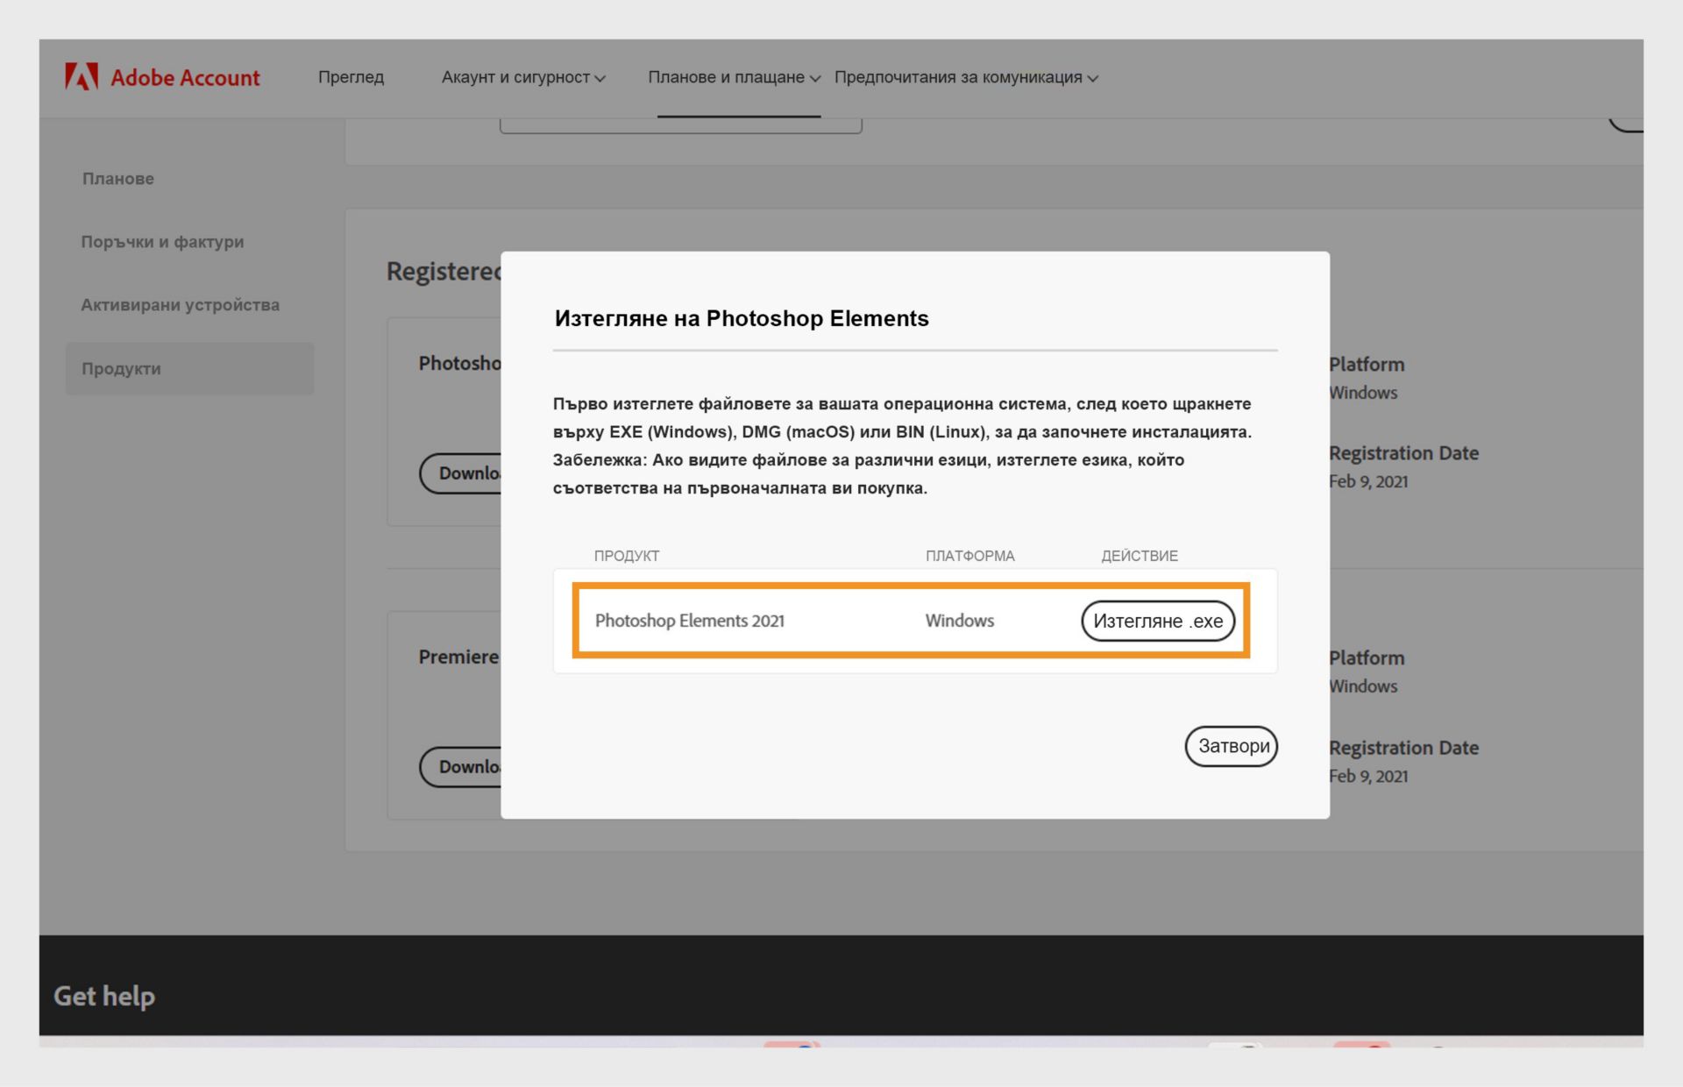Click the Изтегляне .exe button
The width and height of the screenshot is (1683, 1087).
click(x=1157, y=621)
